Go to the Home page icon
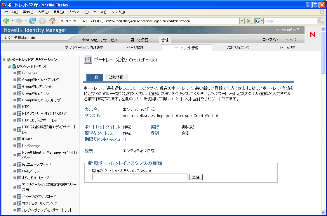327x216 pixels. [52, 21]
